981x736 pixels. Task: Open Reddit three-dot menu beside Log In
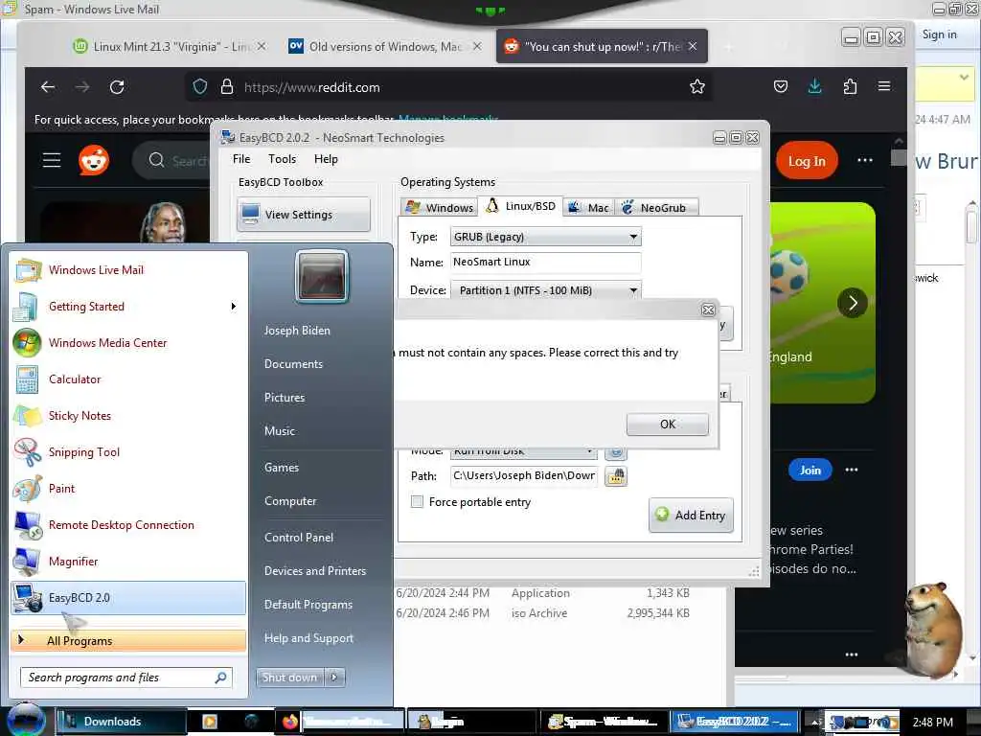coord(865,160)
